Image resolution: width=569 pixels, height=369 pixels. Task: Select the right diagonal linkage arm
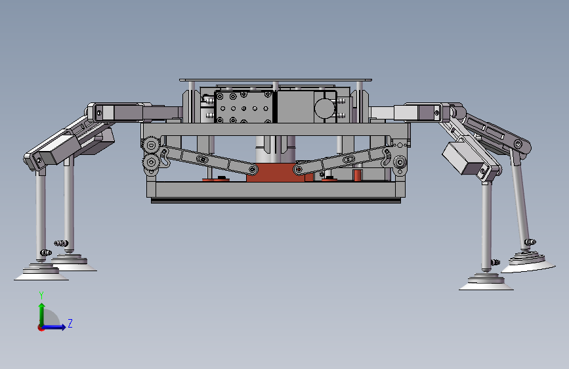pyautogui.click(x=342, y=160)
